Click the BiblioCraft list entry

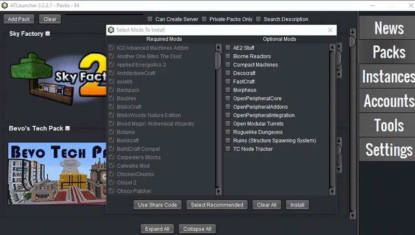129,107
